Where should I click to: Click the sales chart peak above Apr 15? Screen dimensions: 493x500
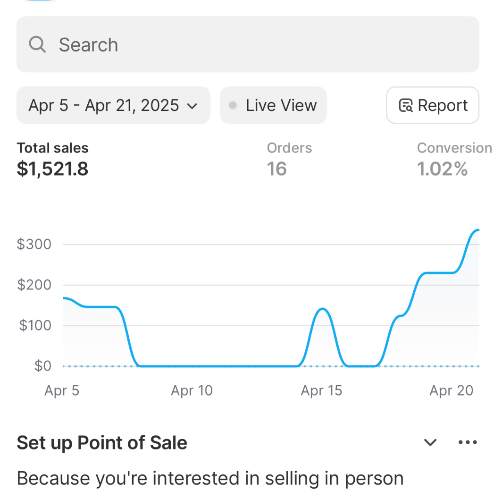[x=322, y=309]
